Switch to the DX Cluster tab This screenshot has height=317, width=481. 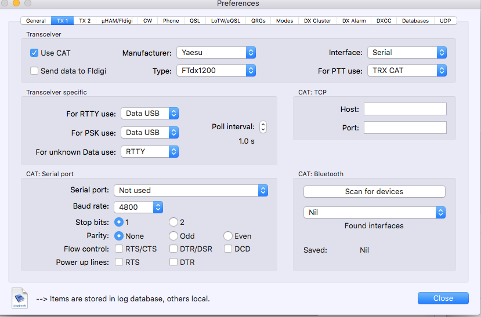coord(317,21)
